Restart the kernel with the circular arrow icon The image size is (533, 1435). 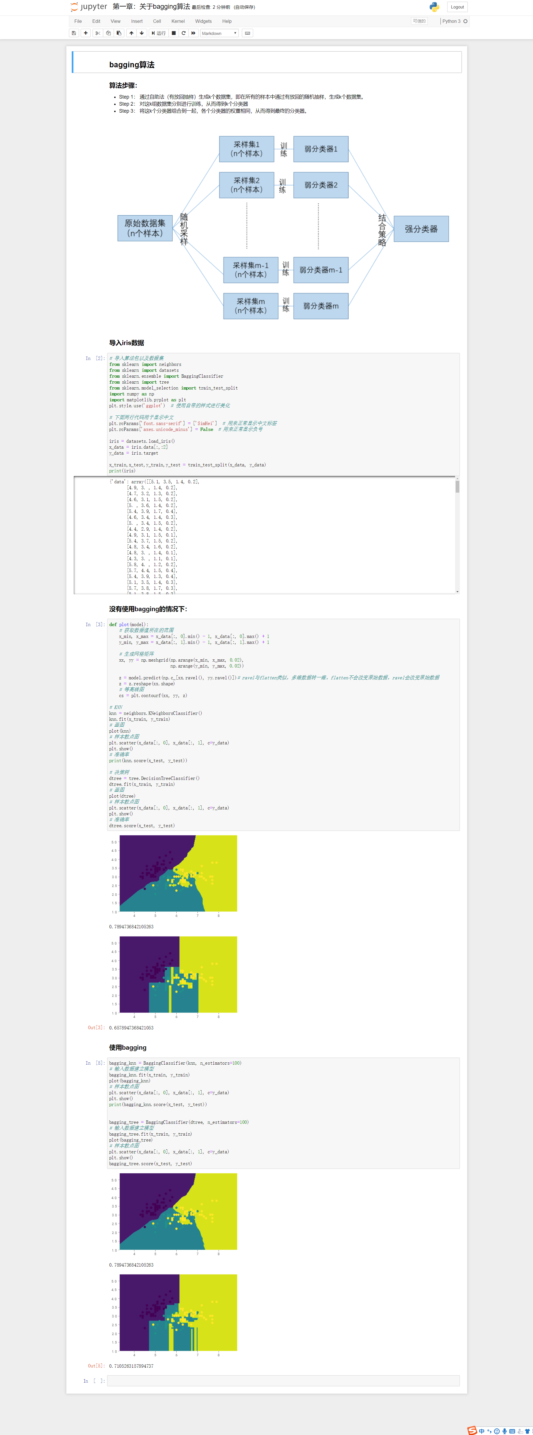pos(184,33)
